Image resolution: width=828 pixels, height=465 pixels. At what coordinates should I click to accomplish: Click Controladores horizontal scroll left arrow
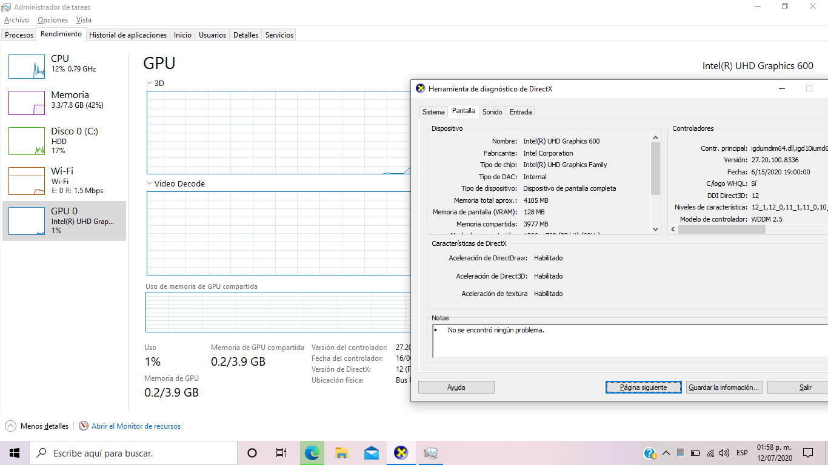pyautogui.click(x=673, y=229)
